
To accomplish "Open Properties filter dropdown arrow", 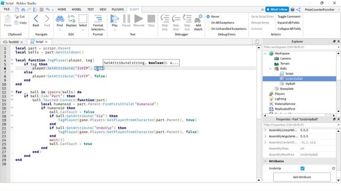I will tap(339, 125).
